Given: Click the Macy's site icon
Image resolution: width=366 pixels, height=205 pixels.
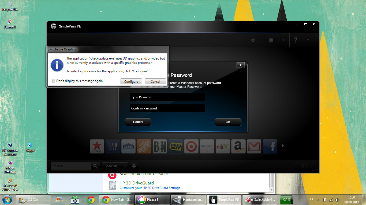Looking at the screenshot, I should pos(97,146).
